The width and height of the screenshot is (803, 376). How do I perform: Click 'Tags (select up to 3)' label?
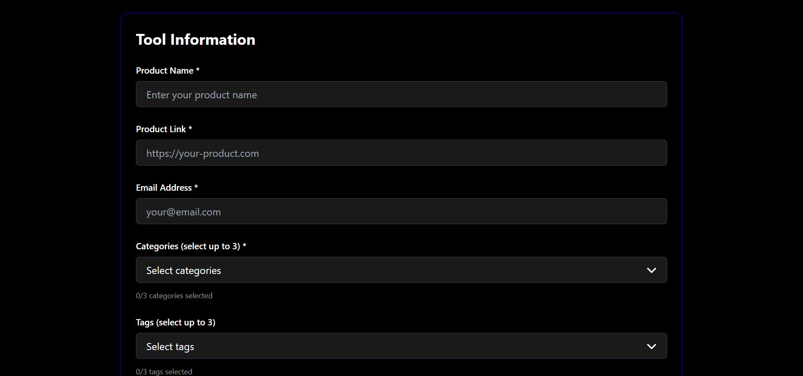pyautogui.click(x=175, y=322)
